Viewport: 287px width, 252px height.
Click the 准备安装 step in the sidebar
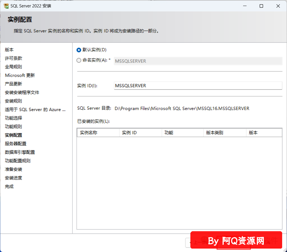pyautogui.click(x=13, y=169)
